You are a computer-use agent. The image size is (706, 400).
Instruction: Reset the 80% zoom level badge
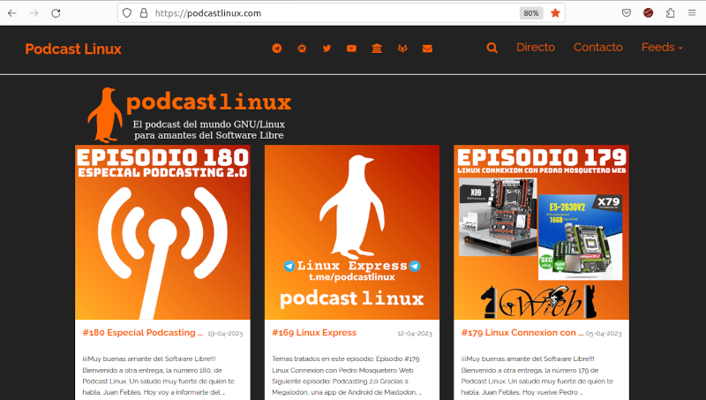pyautogui.click(x=531, y=13)
